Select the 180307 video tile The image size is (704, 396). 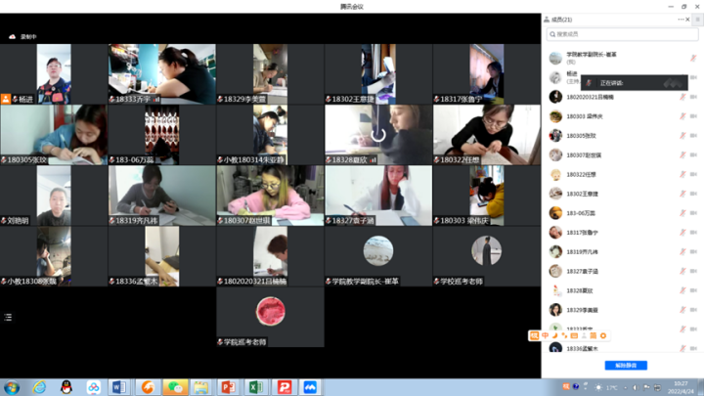[270, 196]
